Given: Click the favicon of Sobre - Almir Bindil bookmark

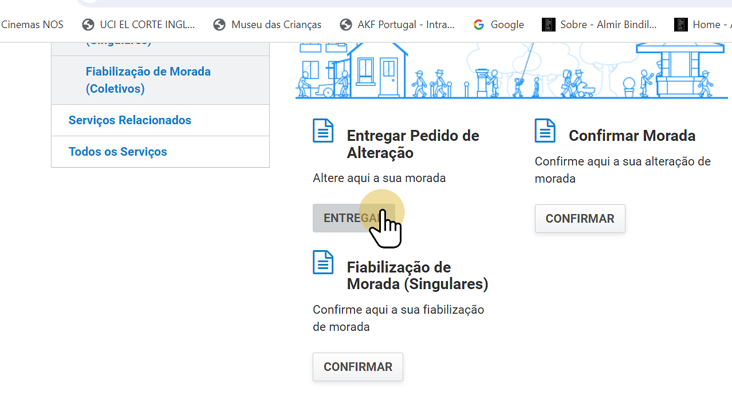Looking at the screenshot, I should 549,25.
